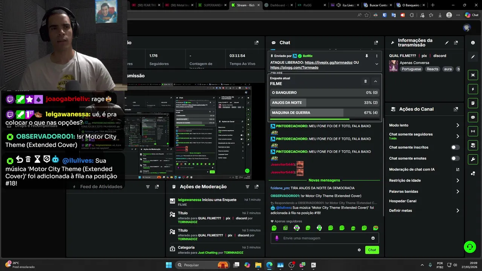Open Modo lento options
The image size is (482, 271).
click(x=424, y=125)
